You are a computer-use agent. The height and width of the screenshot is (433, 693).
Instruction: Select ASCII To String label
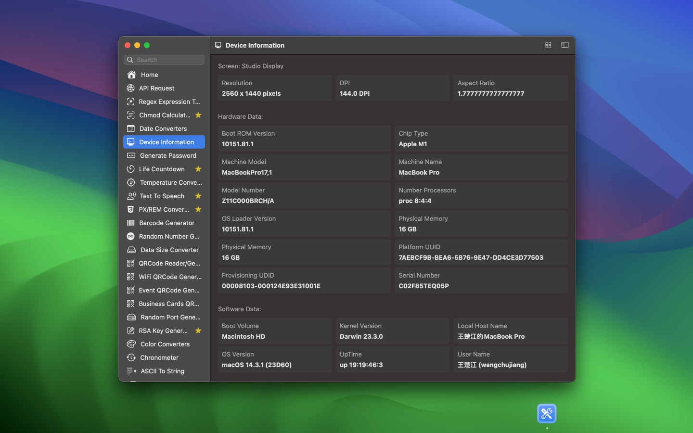click(x=162, y=371)
